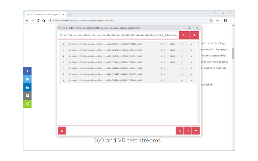Viewport: 258px width, 161px height.
Task: Share page via Facebook sidebar icon
Action: tap(27, 71)
